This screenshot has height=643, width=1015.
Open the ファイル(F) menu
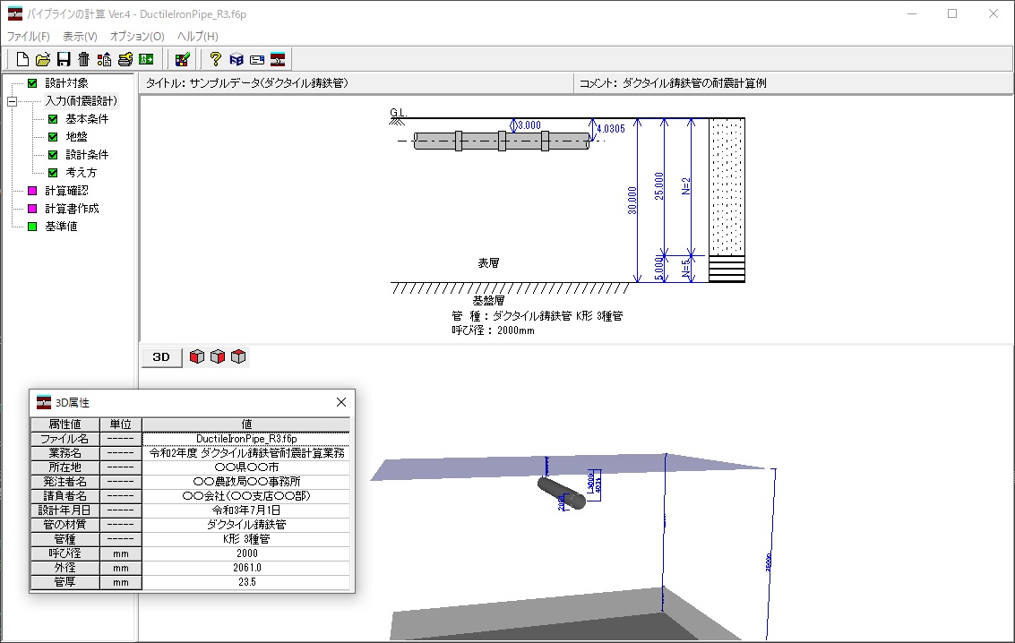(28, 36)
